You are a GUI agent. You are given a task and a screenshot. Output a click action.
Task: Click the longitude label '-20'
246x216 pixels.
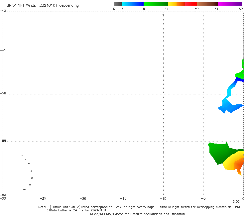pos(83,198)
